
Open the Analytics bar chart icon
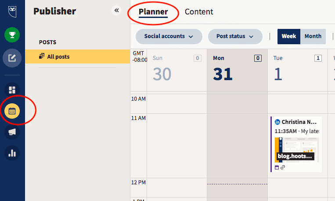pos(12,153)
